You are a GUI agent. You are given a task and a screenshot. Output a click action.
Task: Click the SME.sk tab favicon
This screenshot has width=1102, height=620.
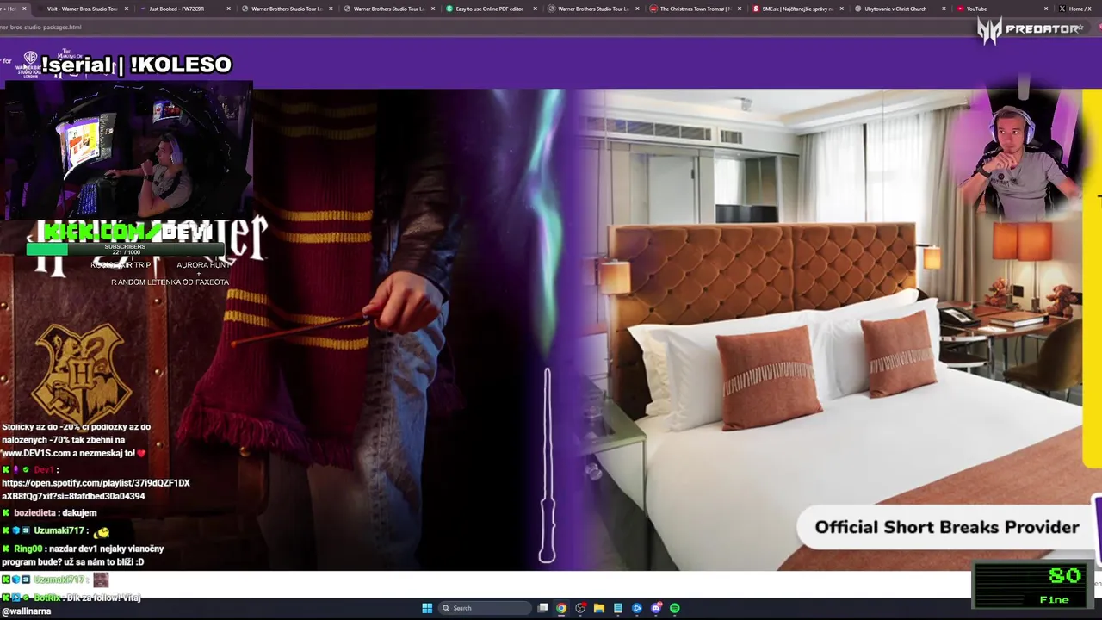click(755, 9)
